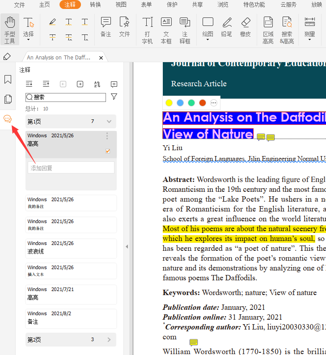
Task: Click the filter comments funnel icon
Action: click(x=114, y=97)
